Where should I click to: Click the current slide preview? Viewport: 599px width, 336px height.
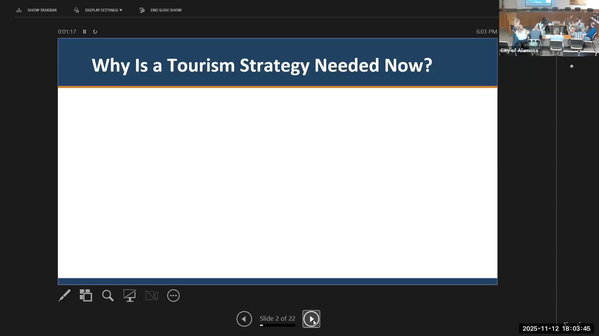[277, 161]
